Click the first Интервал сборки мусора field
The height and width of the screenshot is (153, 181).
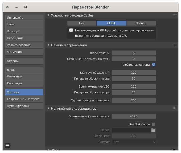click(134, 78)
